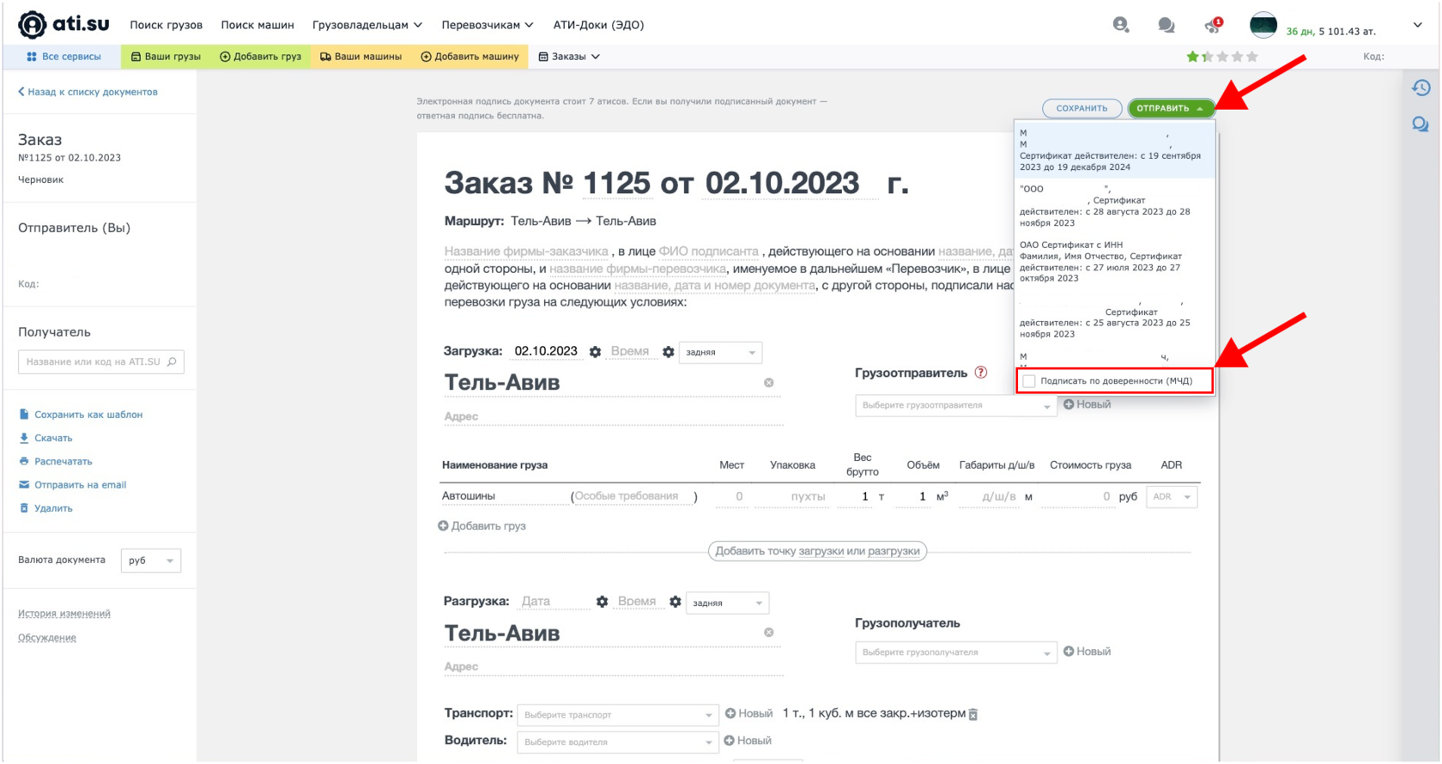Add Новый водитель
The image size is (1442, 764).
pyautogui.click(x=748, y=741)
